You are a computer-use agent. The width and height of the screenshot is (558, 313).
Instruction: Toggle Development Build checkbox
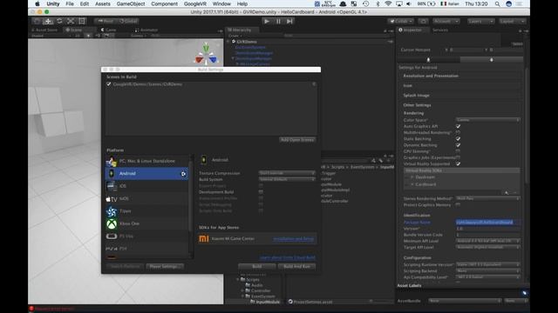point(261,191)
